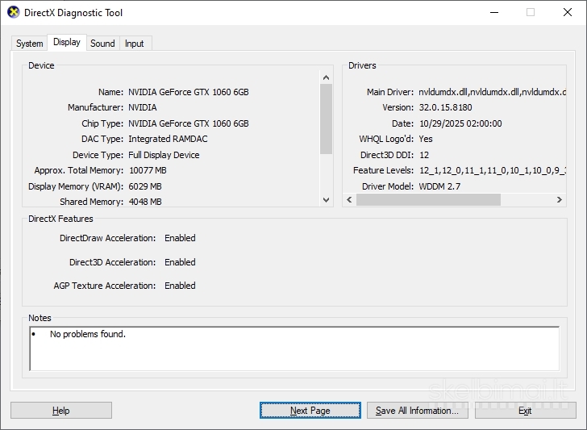Click inside the Notes text box
The height and width of the screenshot is (430, 587).
click(x=294, y=349)
